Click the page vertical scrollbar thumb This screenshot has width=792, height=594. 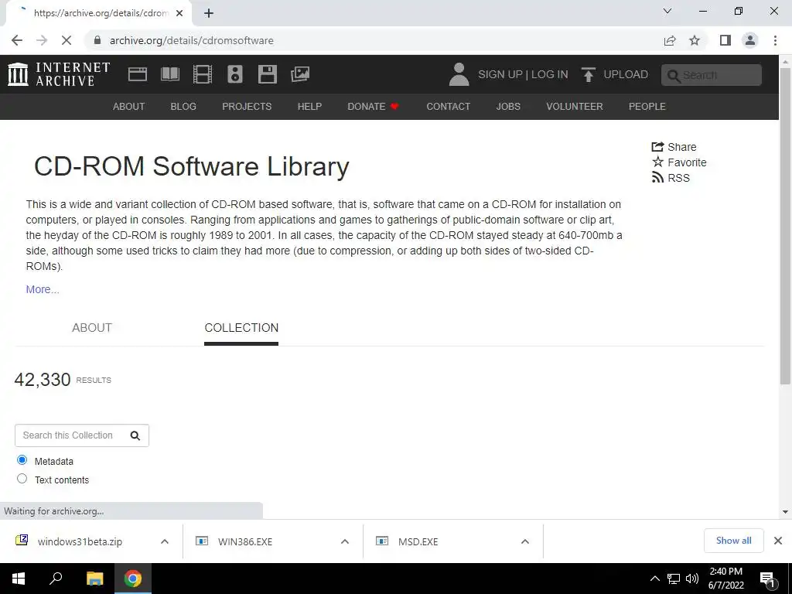pos(785,227)
